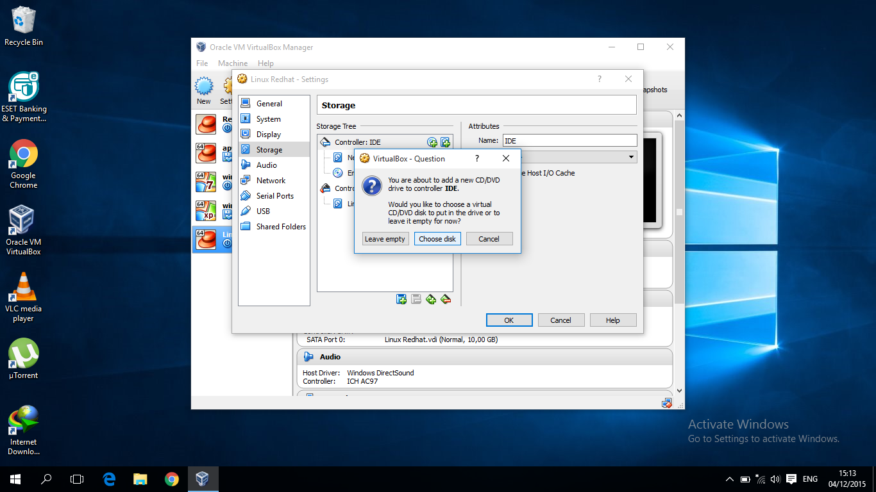Click the System category chip icon
Viewport: 876px width, 492px height.
pos(245,119)
